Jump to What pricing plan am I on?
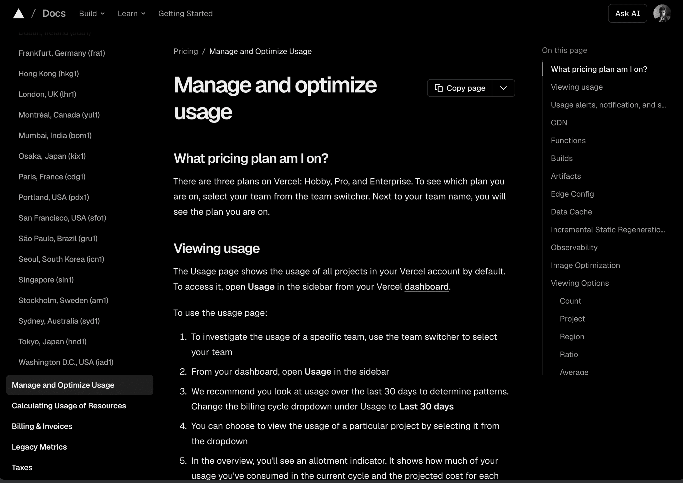 coord(599,69)
